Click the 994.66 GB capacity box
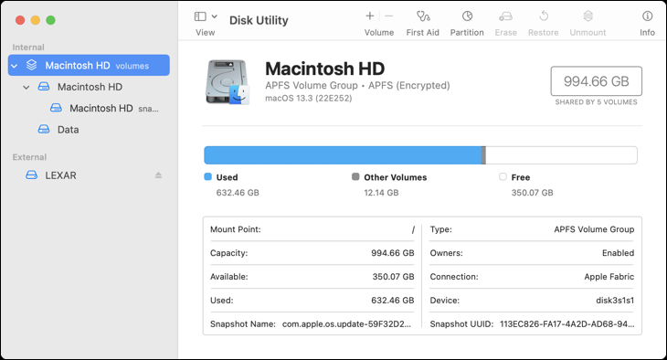Screen dimensions: 667x360 (596, 80)
